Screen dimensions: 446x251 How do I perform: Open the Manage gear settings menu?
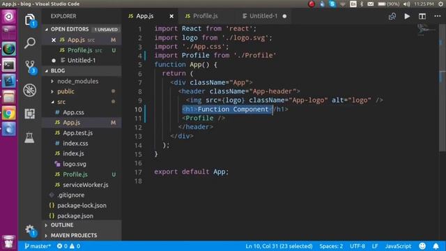[29, 230]
